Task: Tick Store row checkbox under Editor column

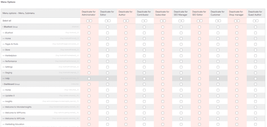Action: [x=107, y=50]
